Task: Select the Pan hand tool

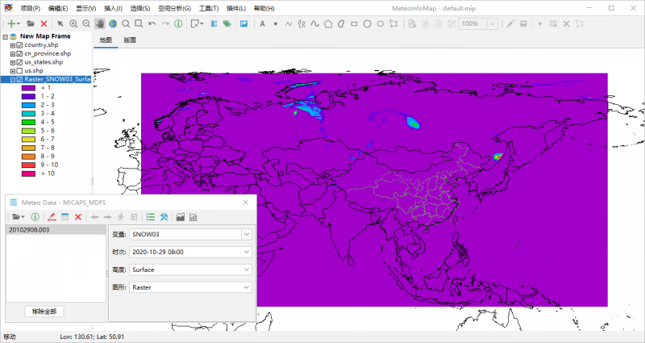Action: pos(99,24)
